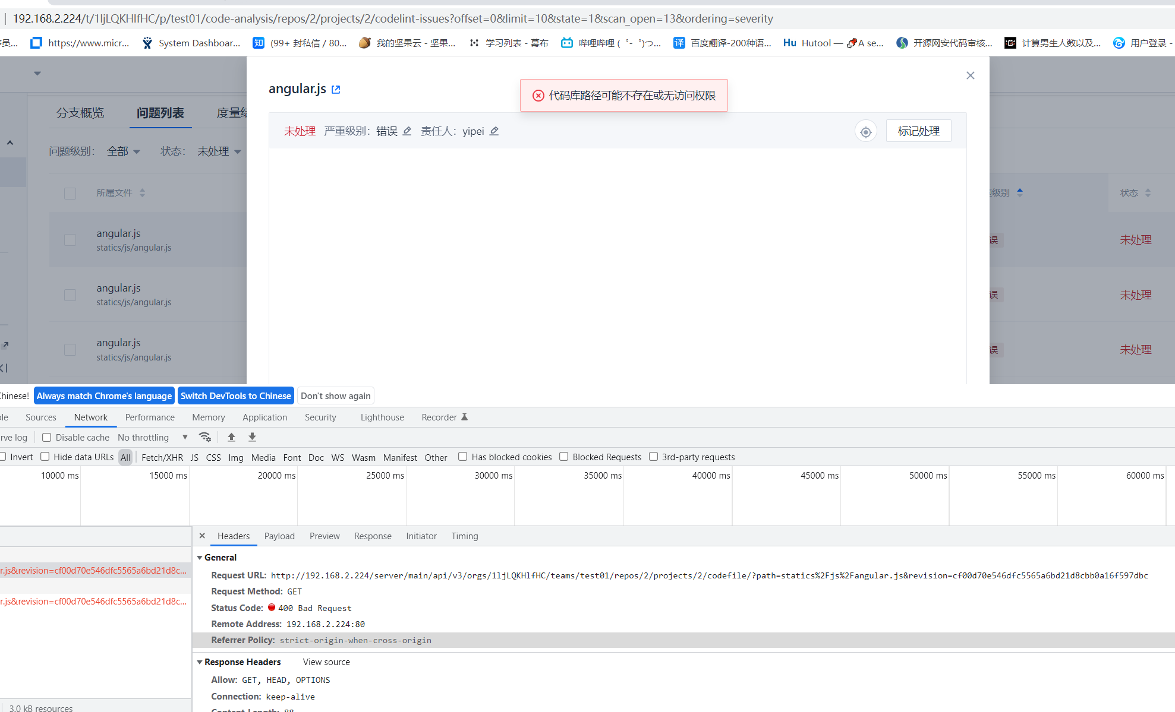Click the crosshair locate icon beside 标记处理
Image resolution: width=1175 pixels, height=712 pixels.
coord(865,131)
